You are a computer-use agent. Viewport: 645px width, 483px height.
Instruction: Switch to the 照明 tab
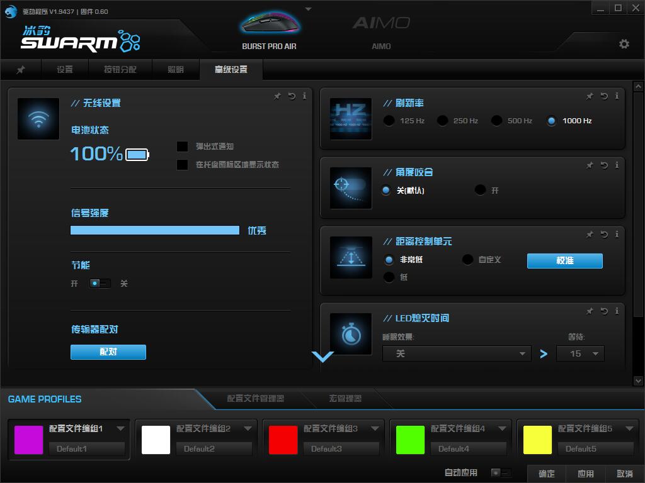tap(176, 70)
